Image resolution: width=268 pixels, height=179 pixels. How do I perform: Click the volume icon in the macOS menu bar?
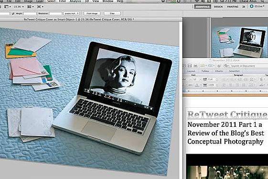pyautogui.click(x=203, y=1)
